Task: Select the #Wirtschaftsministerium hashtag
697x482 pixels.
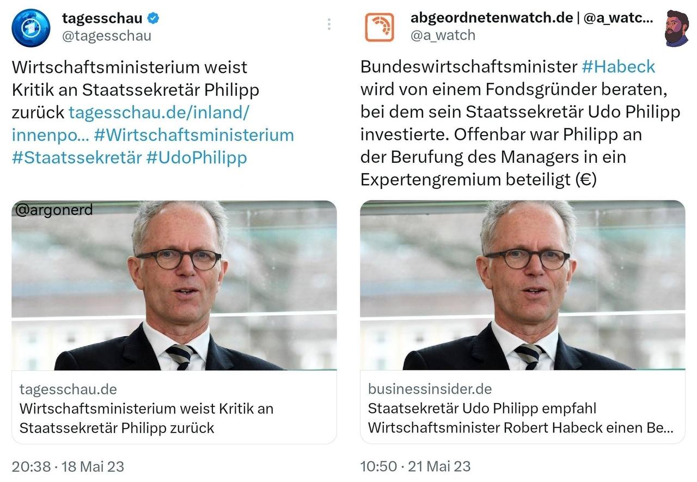Action: (x=194, y=135)
